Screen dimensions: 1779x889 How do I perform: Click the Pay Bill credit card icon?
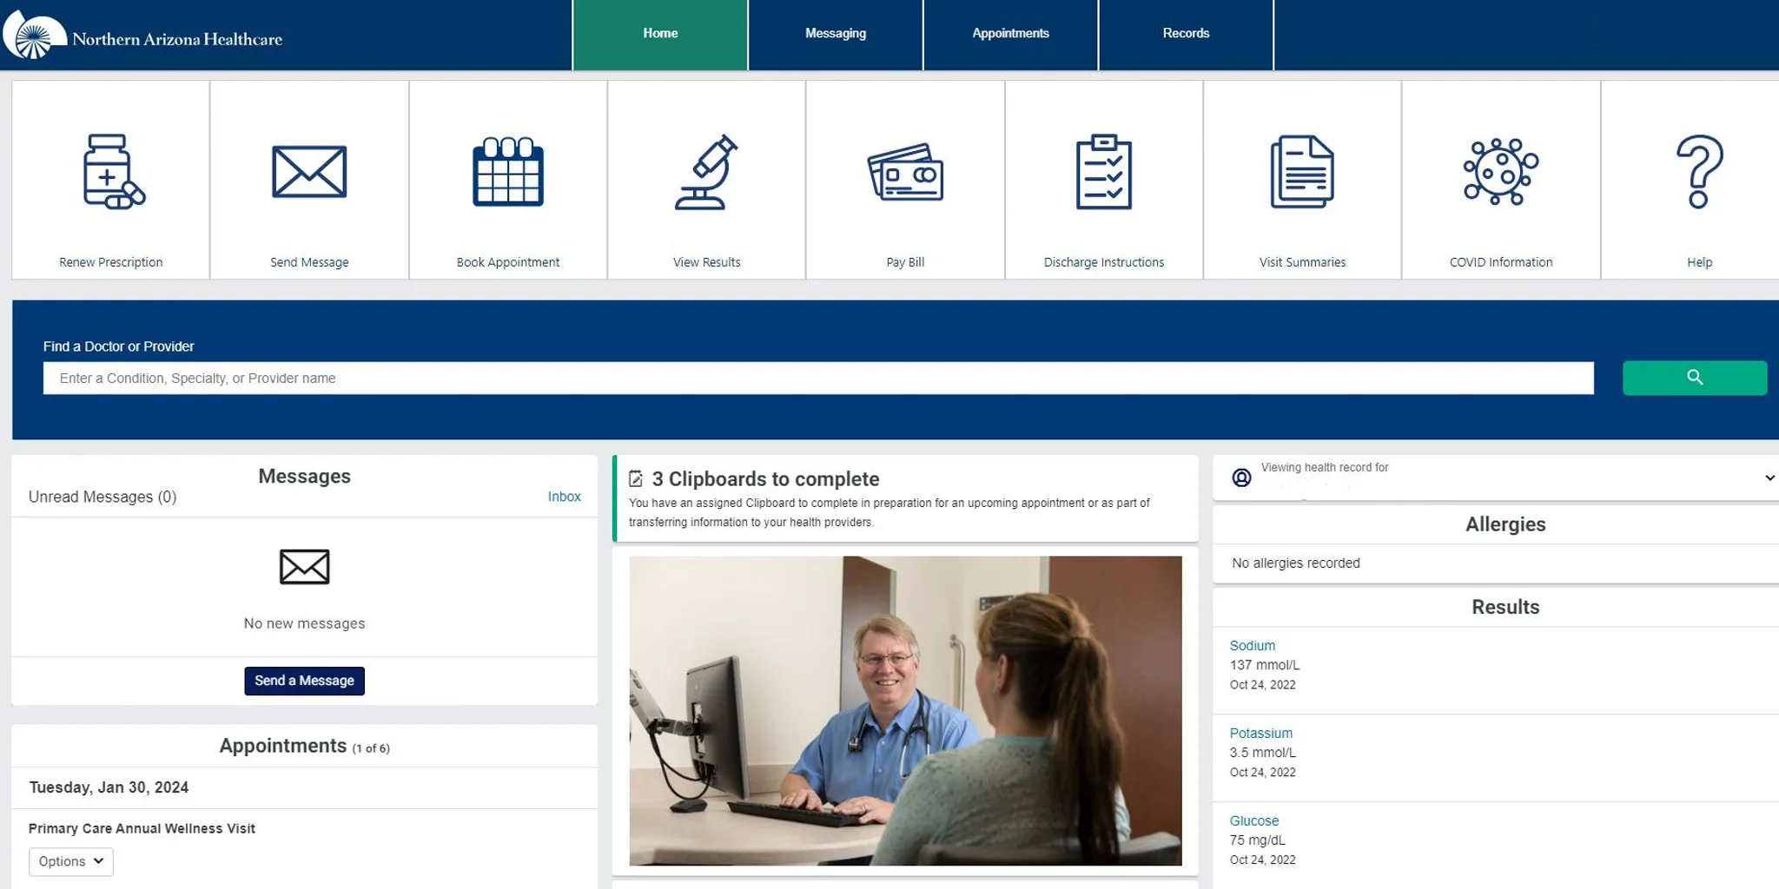[x=905, y=172]
